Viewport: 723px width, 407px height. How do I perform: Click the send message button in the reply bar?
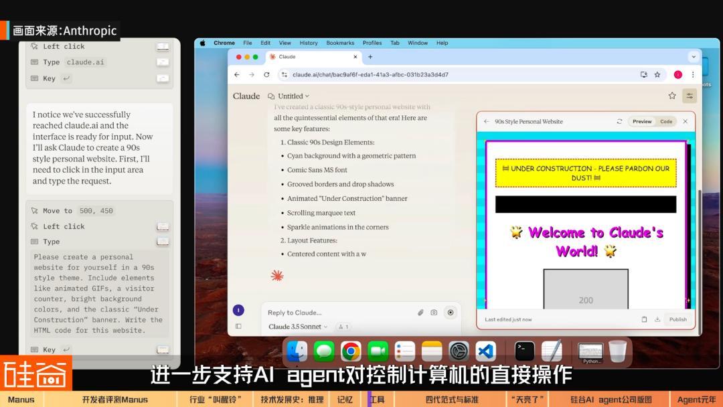[x=452, y=312]
